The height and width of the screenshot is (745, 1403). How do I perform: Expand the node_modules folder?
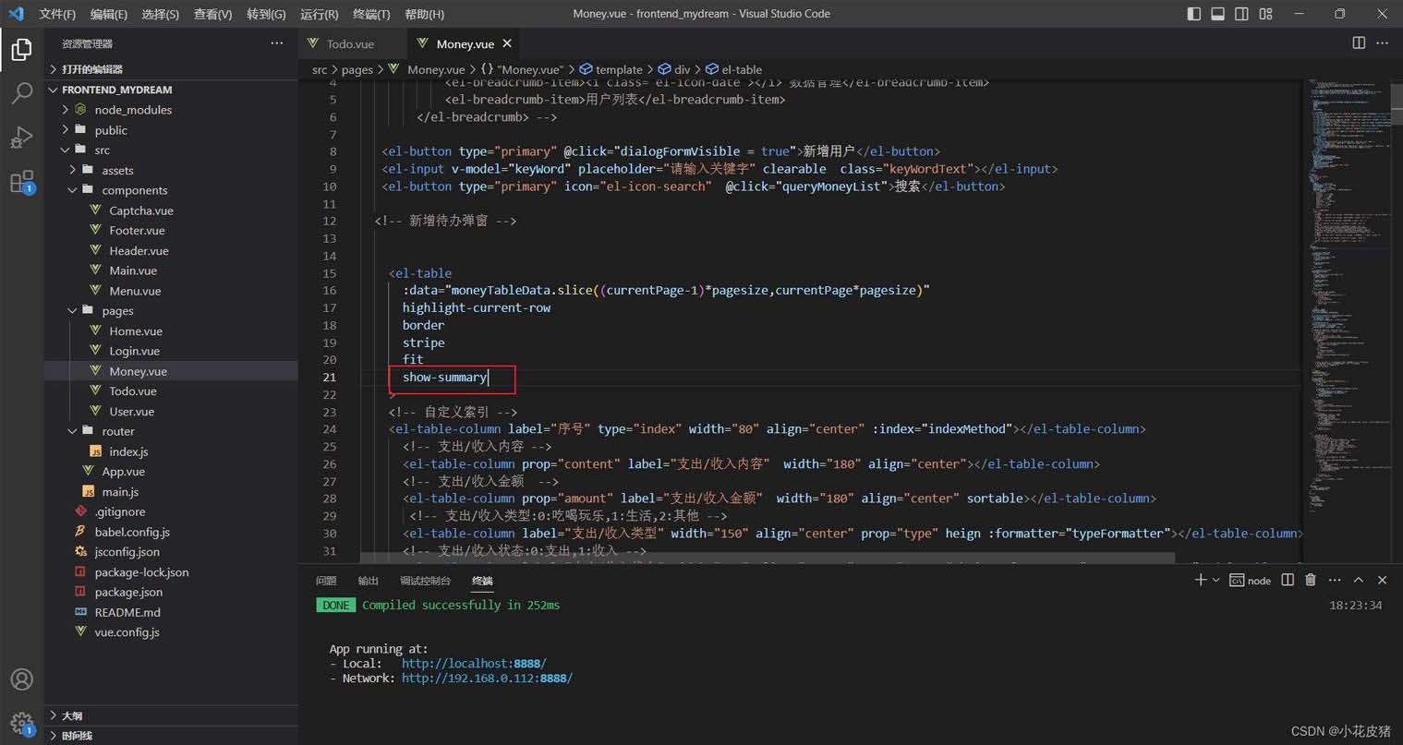click(x=133, y=110)
